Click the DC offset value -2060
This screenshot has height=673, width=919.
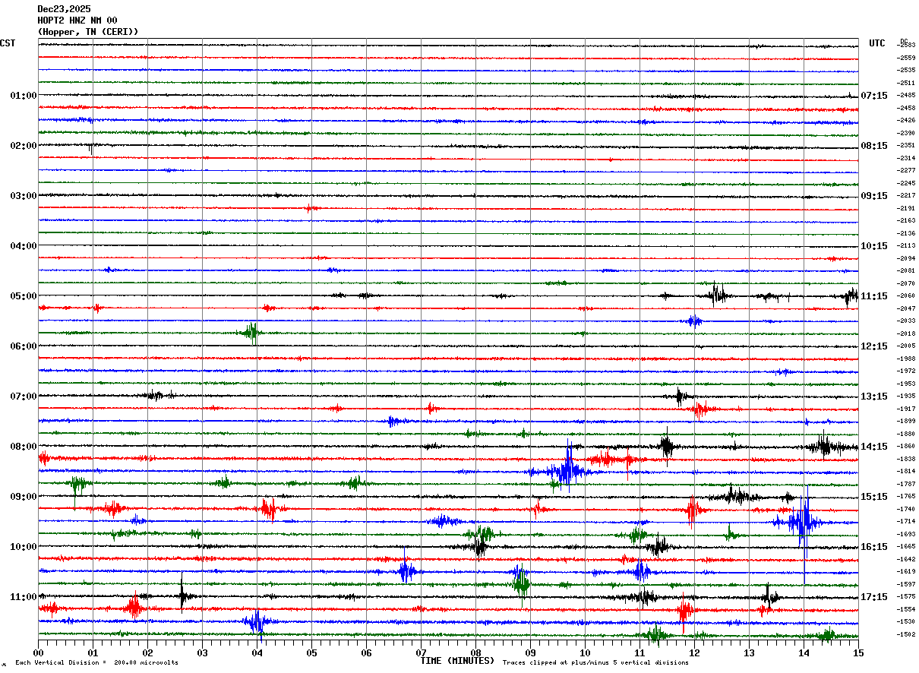tap(907, 295)
